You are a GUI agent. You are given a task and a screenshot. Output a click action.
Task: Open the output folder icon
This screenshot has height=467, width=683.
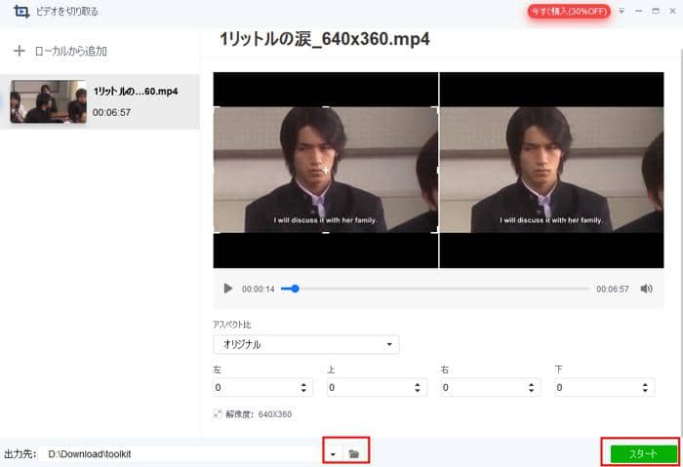353,454
